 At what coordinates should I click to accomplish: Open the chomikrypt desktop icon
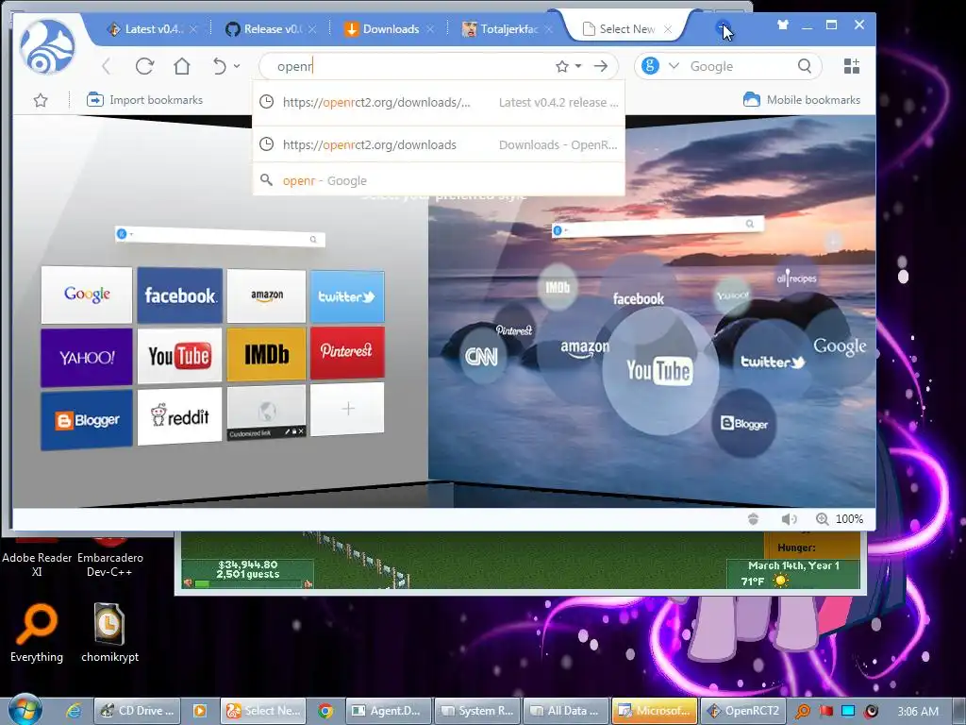point(109,633)
